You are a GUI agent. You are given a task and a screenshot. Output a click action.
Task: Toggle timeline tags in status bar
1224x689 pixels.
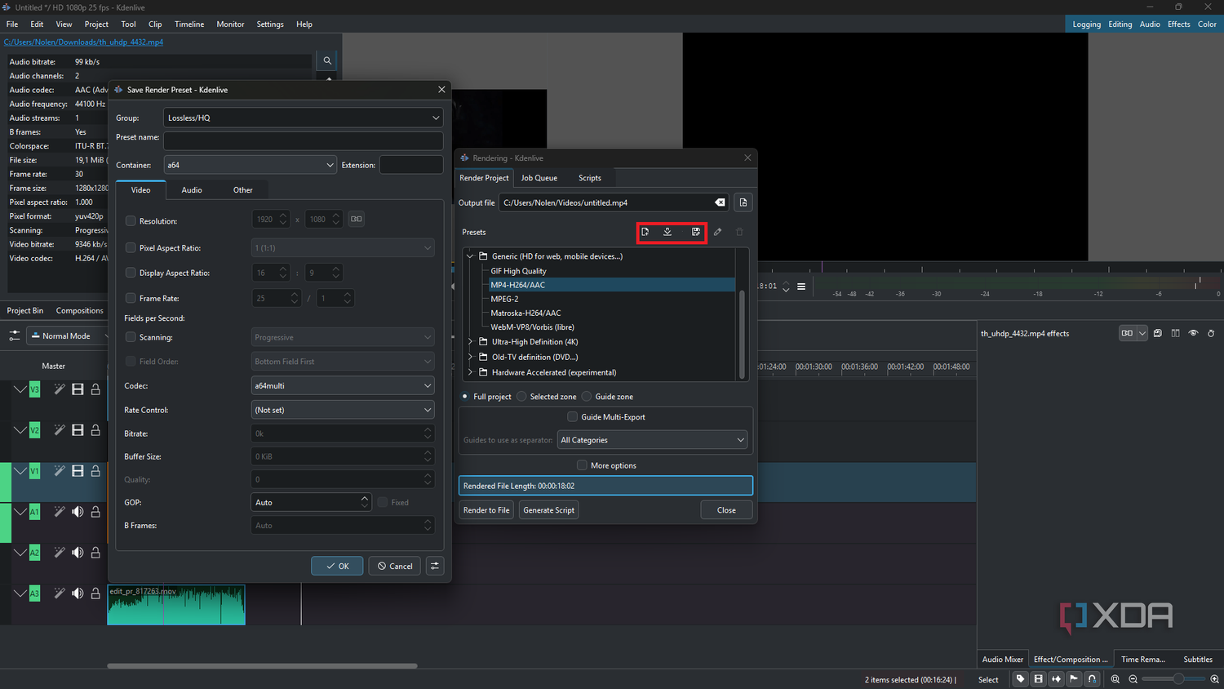pos(1020,678)
